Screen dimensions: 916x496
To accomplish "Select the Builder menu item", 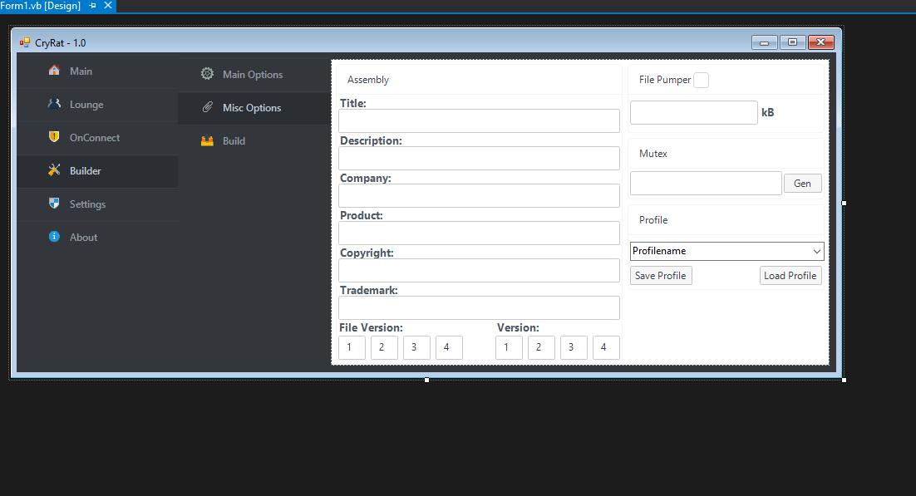I will point(97,171).
